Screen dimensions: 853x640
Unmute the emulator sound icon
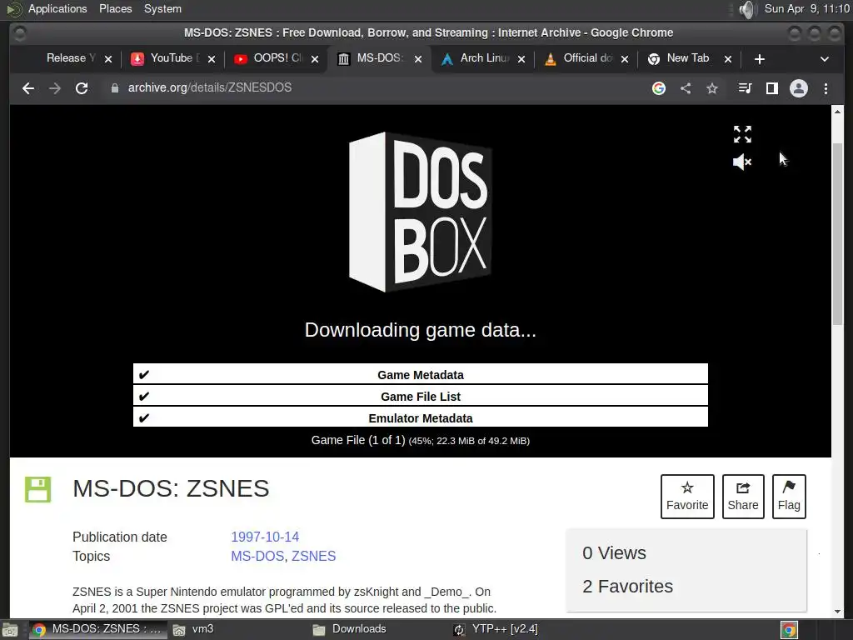[742, 162]
